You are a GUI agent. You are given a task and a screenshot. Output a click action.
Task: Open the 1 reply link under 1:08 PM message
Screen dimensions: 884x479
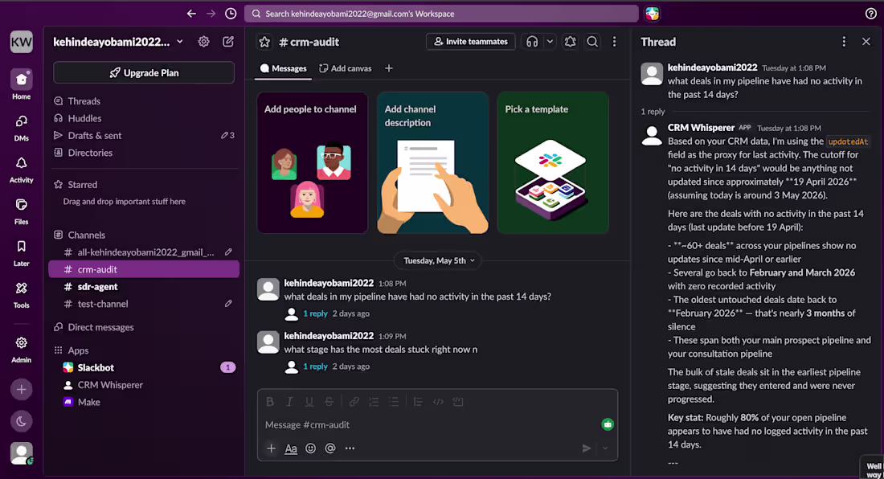point(315,313)
